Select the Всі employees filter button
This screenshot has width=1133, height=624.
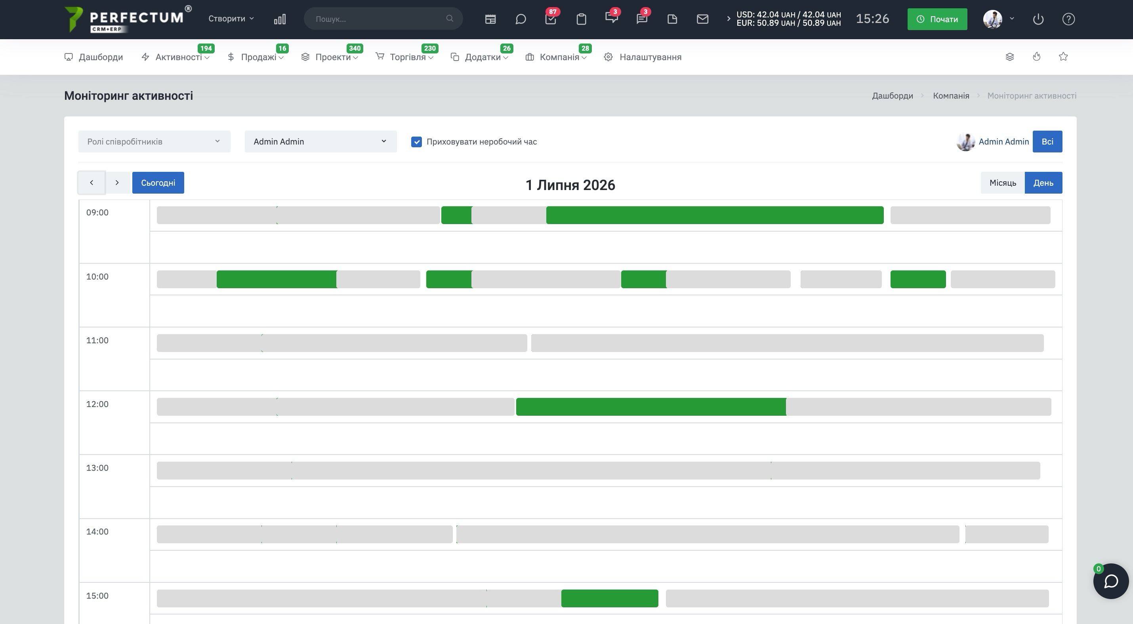point(1047,141)
